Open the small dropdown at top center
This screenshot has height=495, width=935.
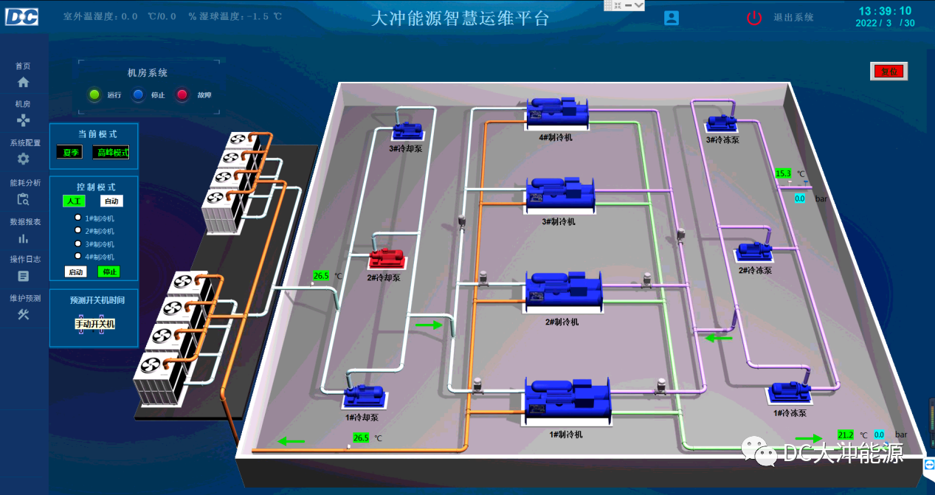point(639,4)
